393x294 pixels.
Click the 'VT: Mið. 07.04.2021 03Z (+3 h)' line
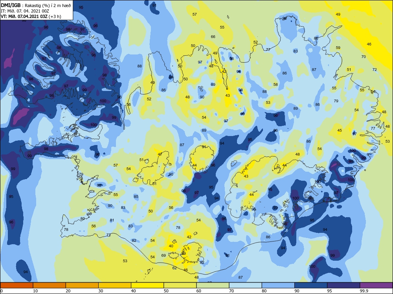coord(31,16)
